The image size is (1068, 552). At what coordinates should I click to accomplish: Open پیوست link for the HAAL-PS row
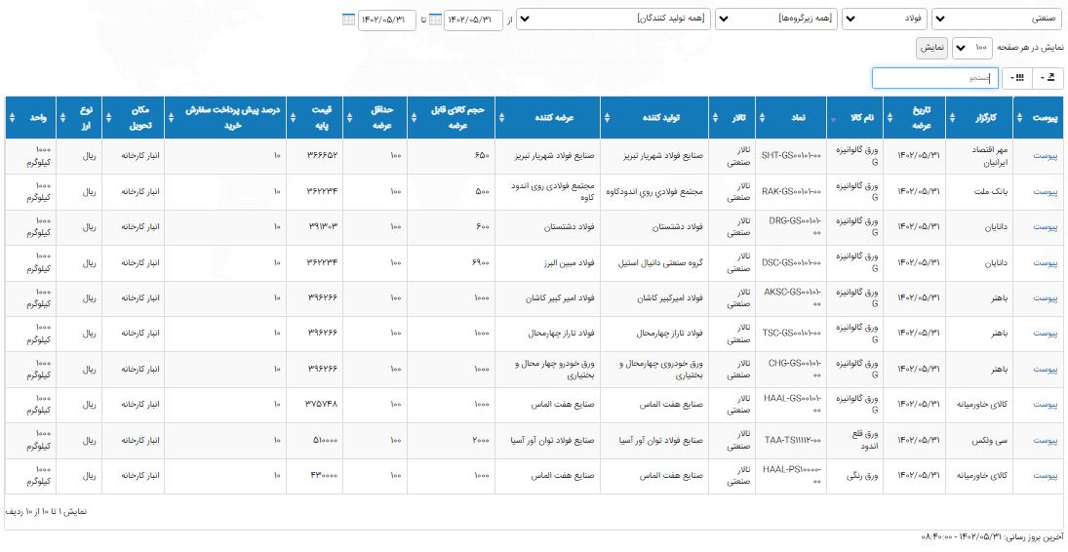1046,476
